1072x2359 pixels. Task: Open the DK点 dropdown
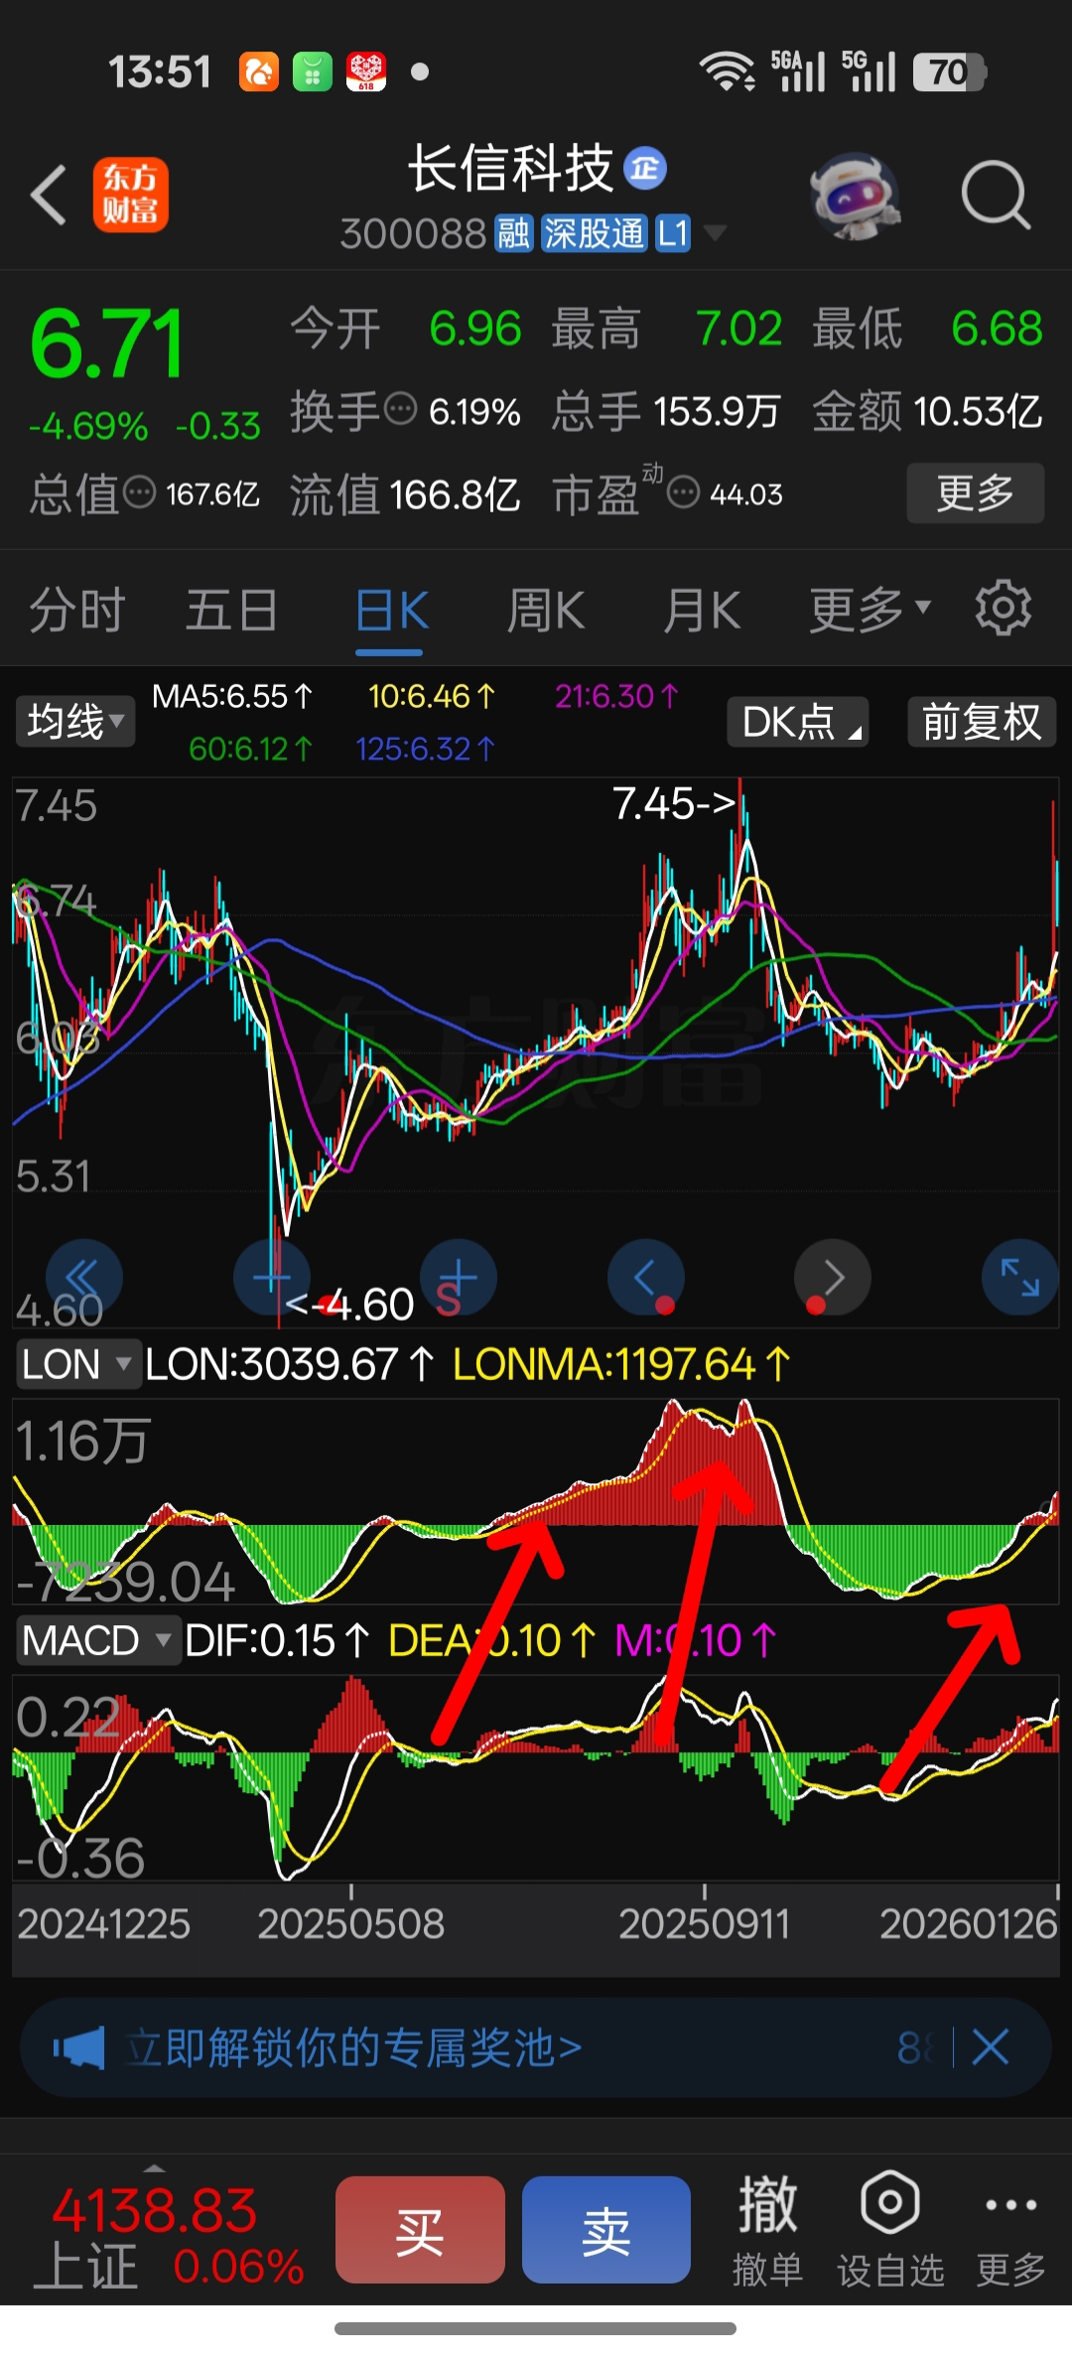798,722
